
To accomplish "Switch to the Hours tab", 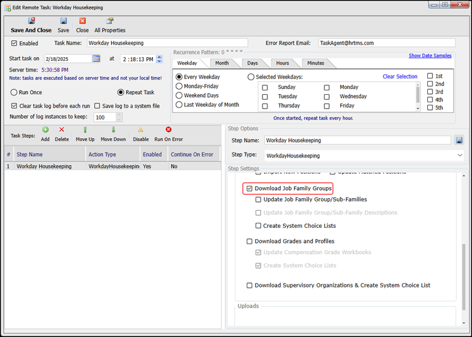I will (283, 63).
